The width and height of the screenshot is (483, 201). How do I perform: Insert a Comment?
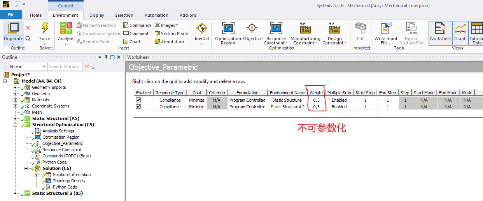tap(136, 33)
